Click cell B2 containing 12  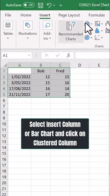tap(41, 77)
